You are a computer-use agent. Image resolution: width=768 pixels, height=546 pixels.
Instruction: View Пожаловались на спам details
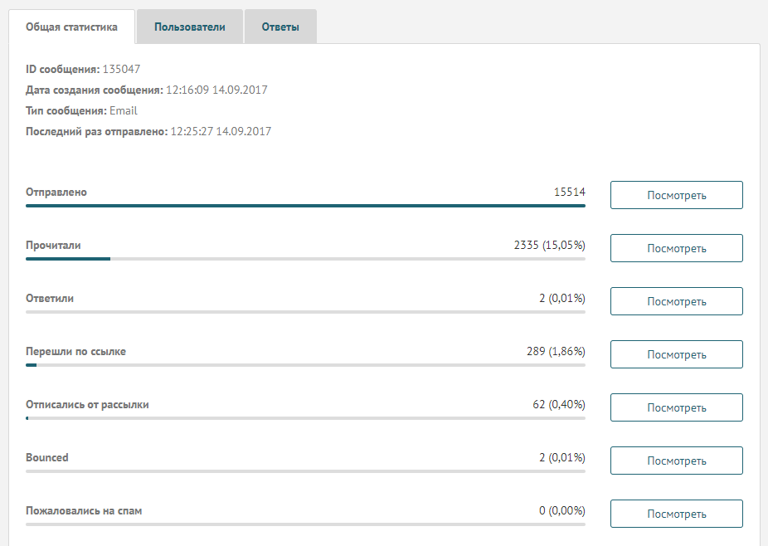[x=677, y=514]
